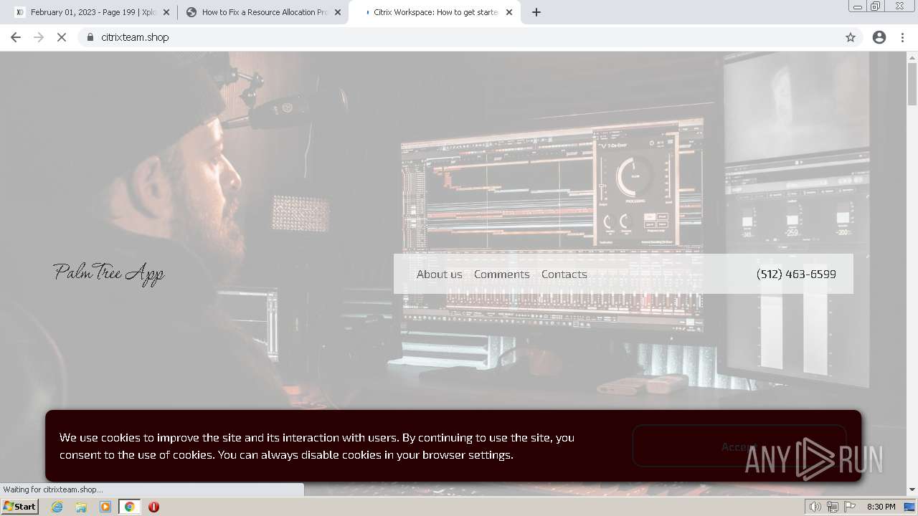Click the Chrome taskbar button
This screenshot has width=918, height=516.
(129, 507)
